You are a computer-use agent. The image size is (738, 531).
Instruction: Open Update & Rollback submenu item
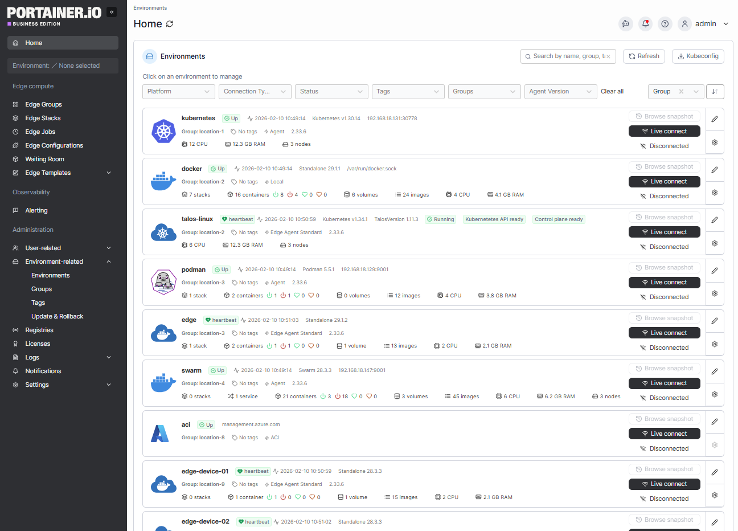(57, 316)
